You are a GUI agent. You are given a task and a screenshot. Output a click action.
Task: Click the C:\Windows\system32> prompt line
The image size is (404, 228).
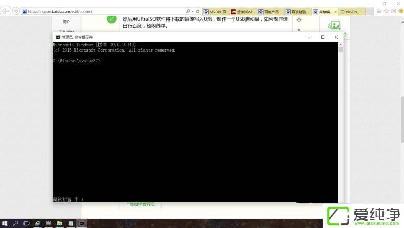pyautogui.click(x=76, y=61)
